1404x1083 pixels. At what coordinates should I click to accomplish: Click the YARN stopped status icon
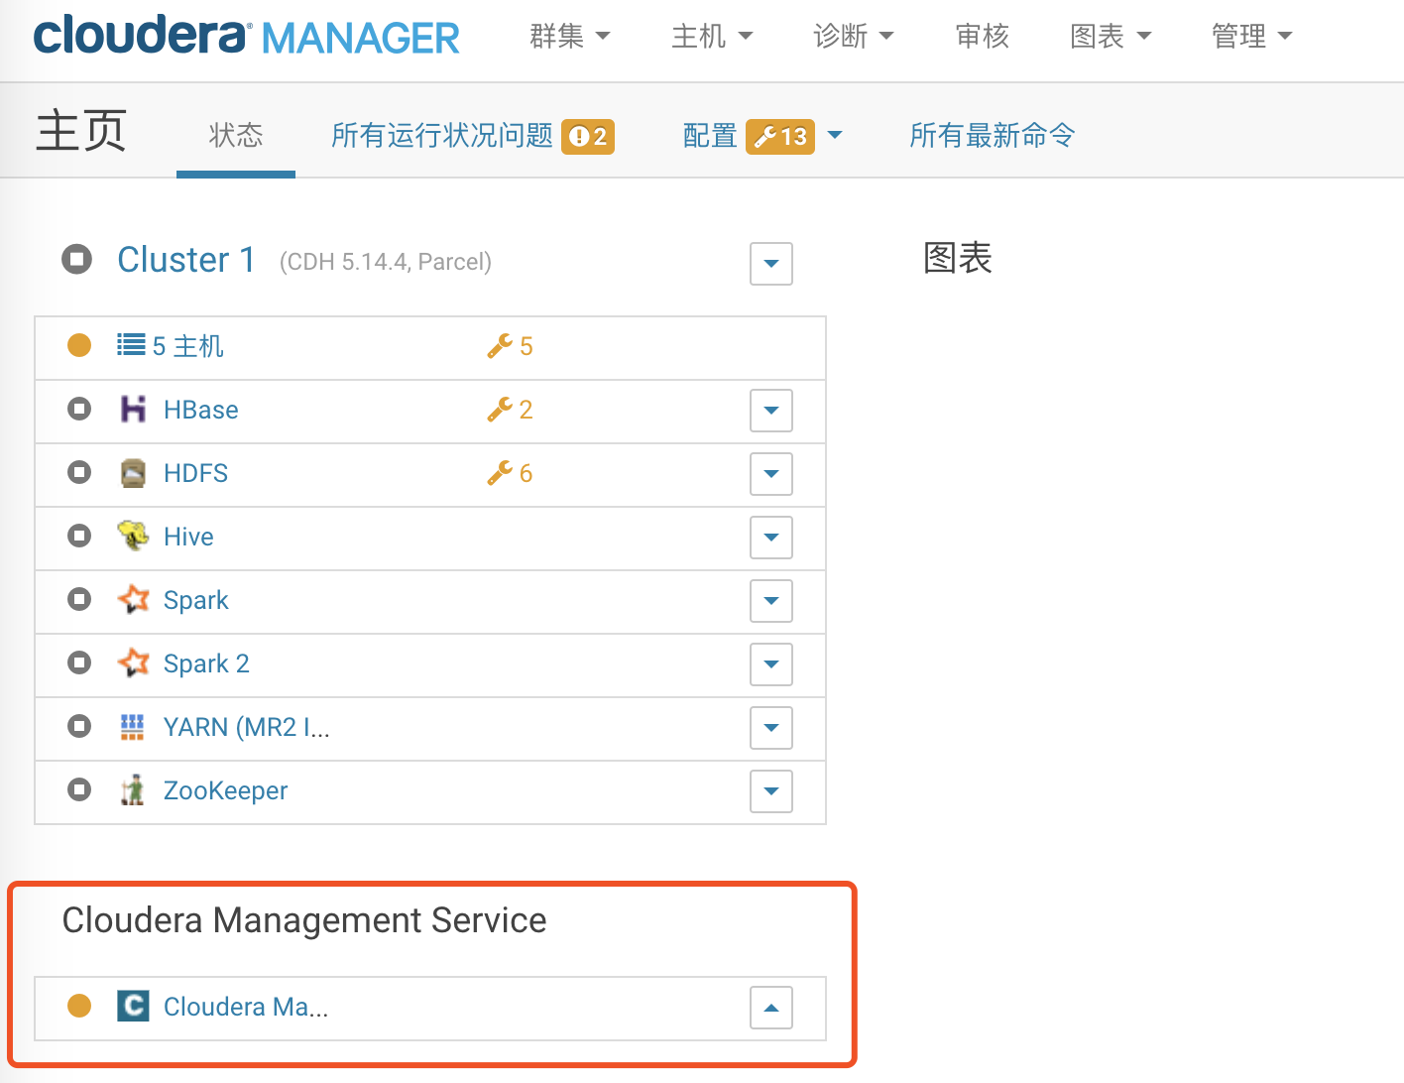[79, 726]
